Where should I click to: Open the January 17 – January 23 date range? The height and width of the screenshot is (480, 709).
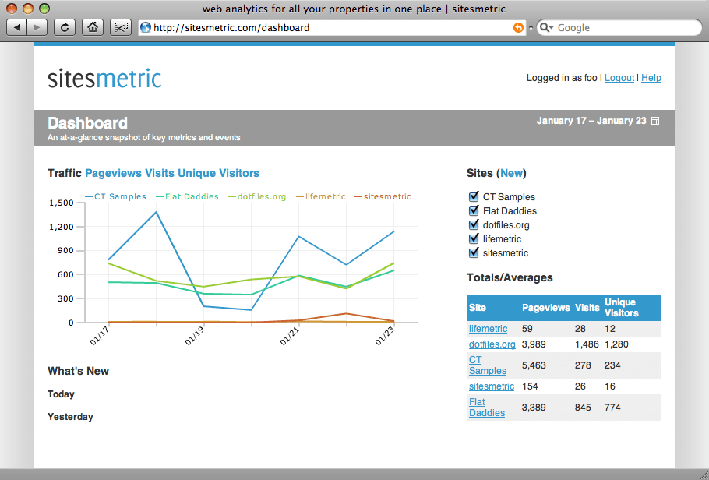pos(591,121)
